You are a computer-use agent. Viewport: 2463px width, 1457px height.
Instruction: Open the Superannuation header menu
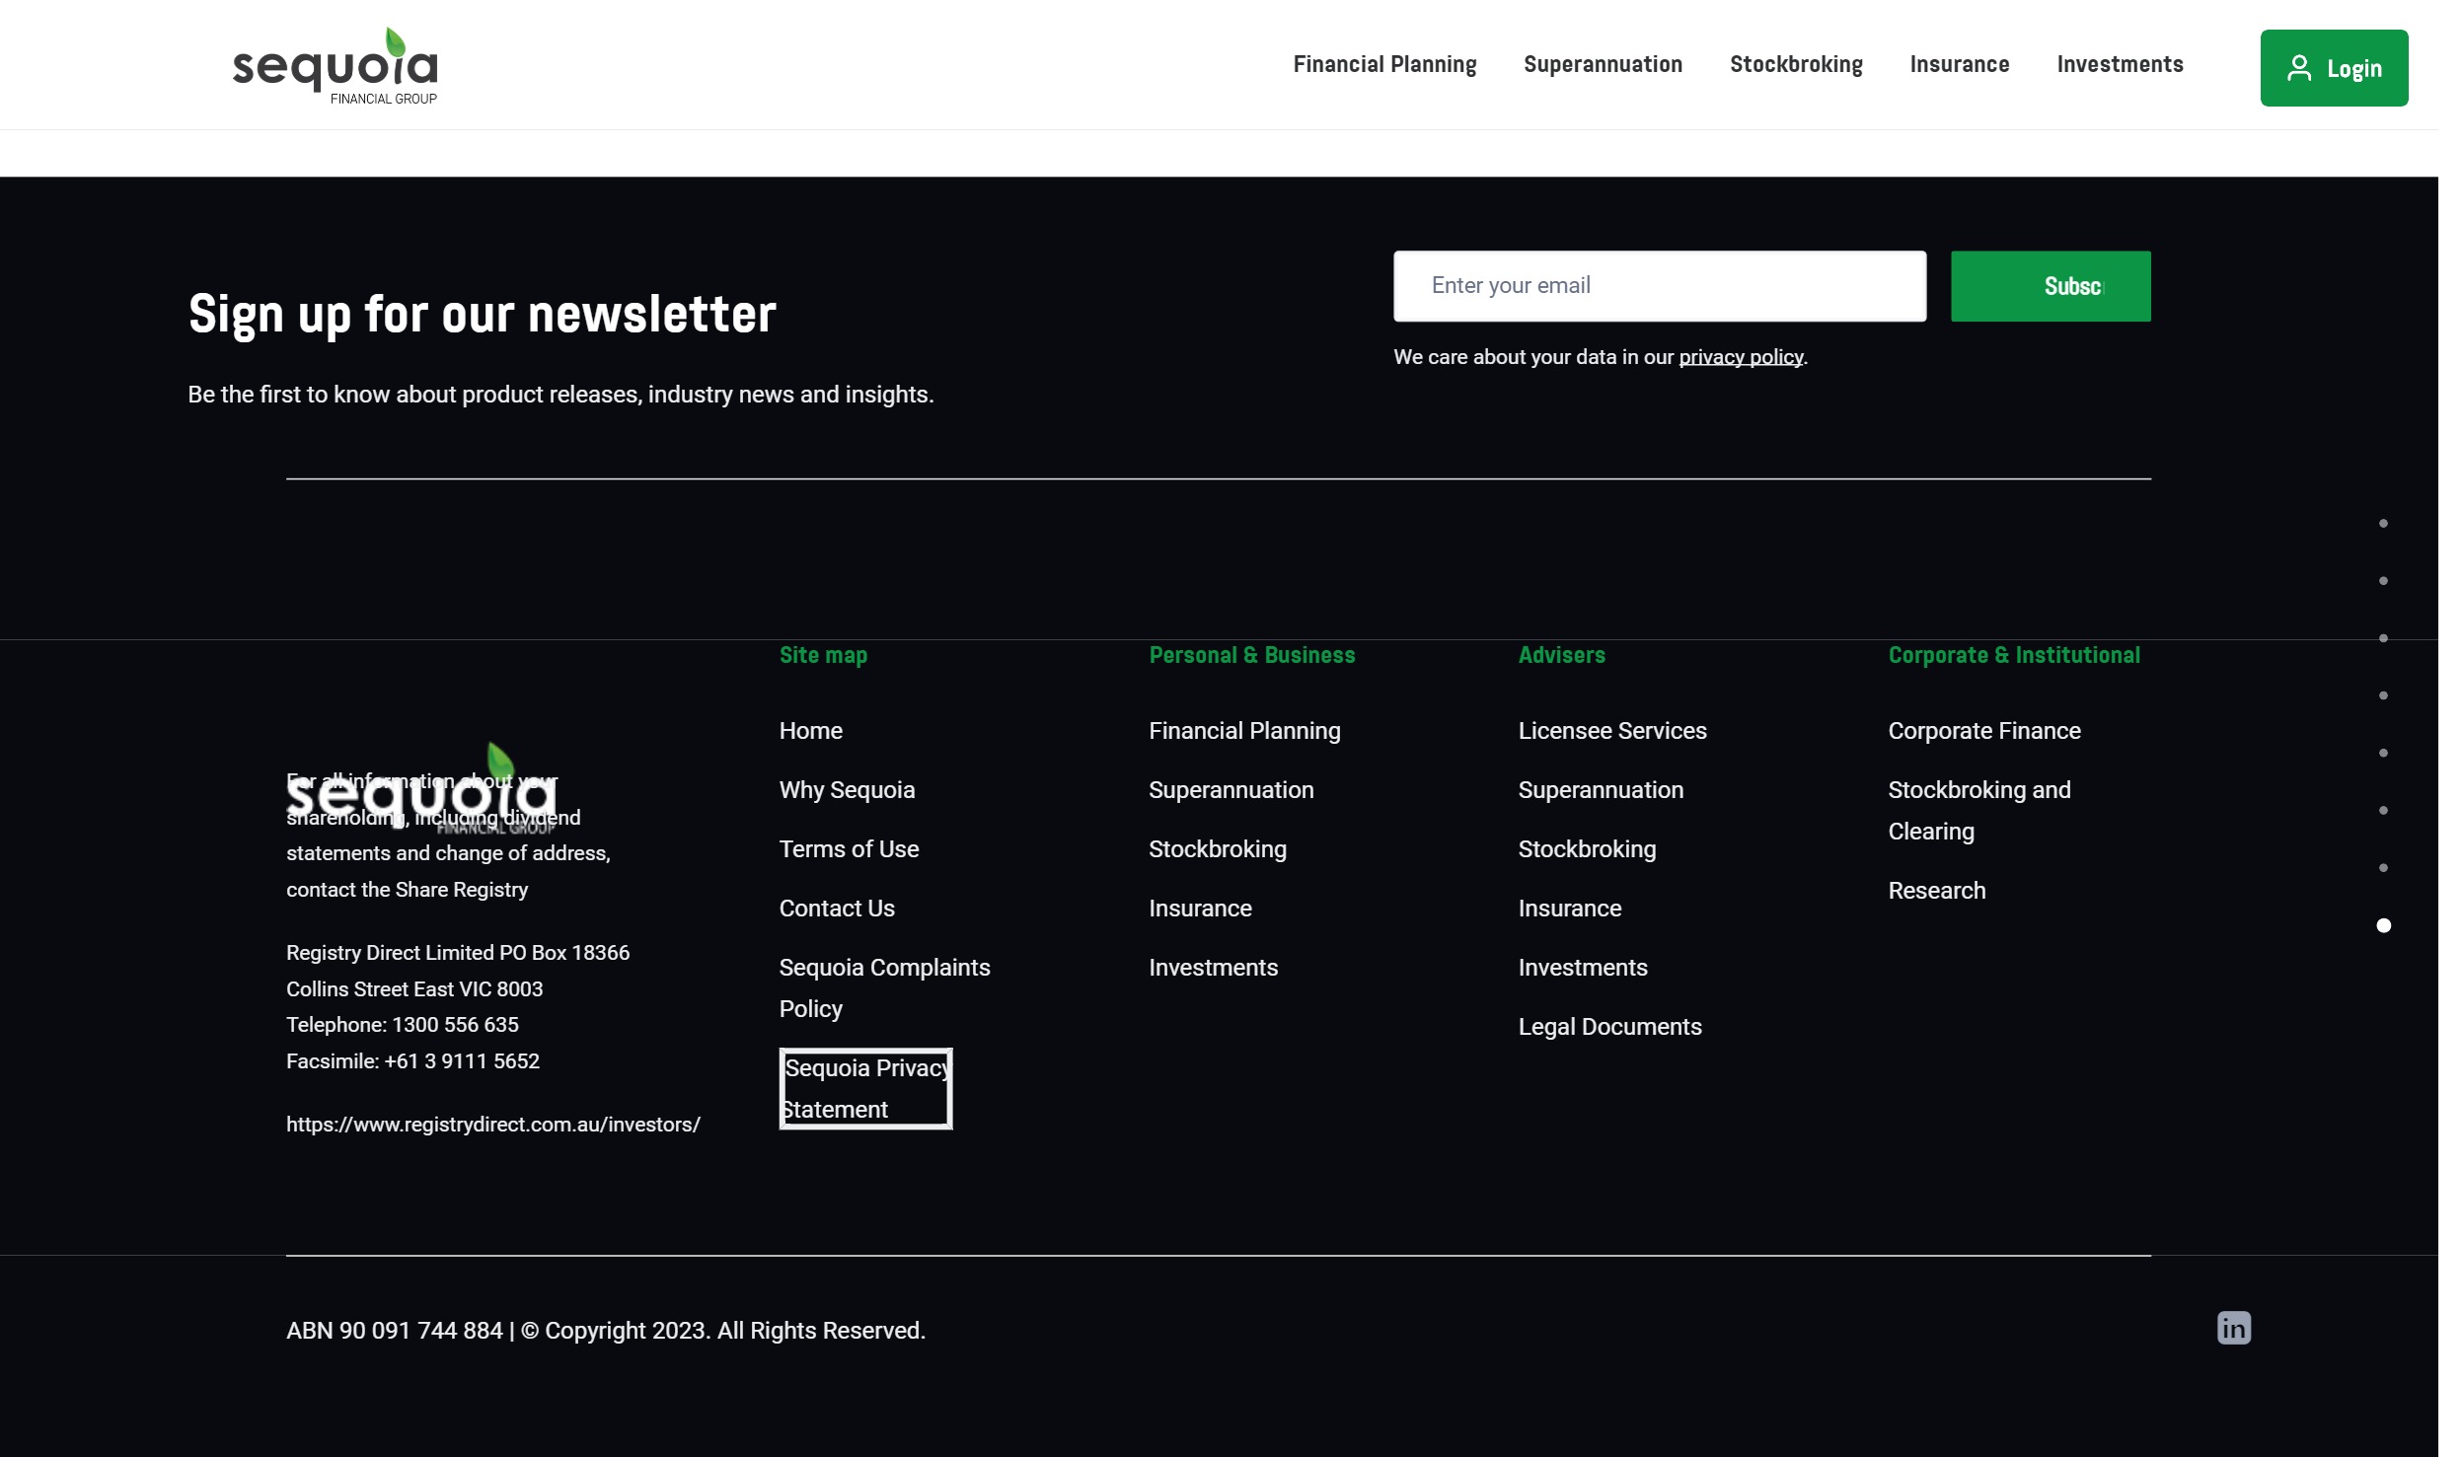coord(1603,65)
